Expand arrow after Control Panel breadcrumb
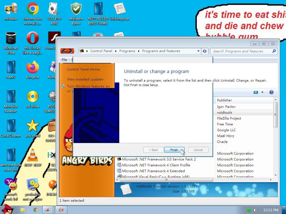This screenshot has height=214, width=286. (116, 51)
